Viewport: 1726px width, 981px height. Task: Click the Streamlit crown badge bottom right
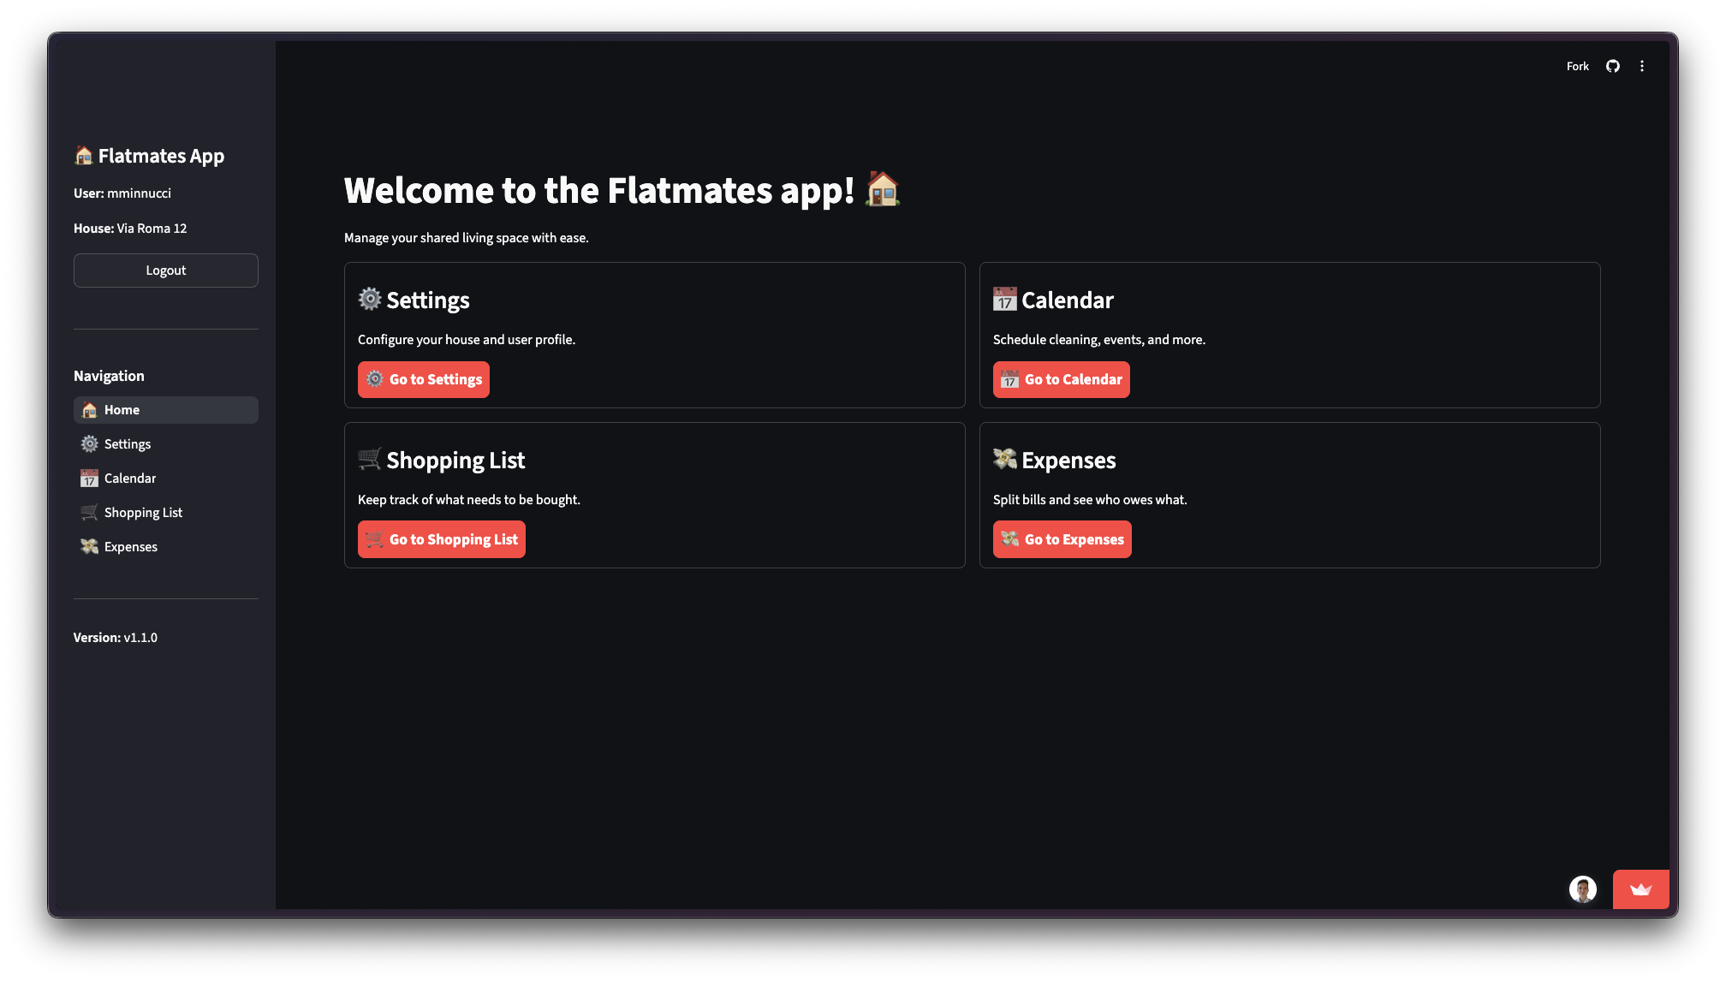1640,889
